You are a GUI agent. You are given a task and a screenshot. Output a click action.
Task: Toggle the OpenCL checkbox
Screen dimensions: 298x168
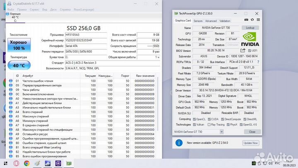[194, 119]
